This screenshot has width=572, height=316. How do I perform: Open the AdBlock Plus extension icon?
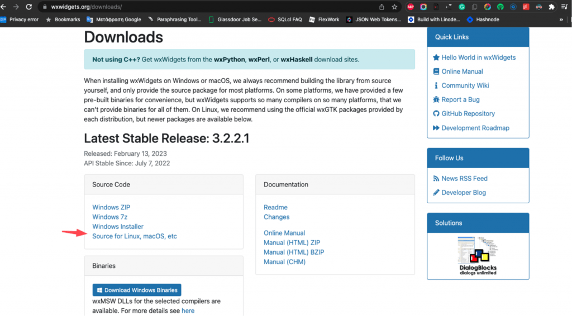(411, 7)
